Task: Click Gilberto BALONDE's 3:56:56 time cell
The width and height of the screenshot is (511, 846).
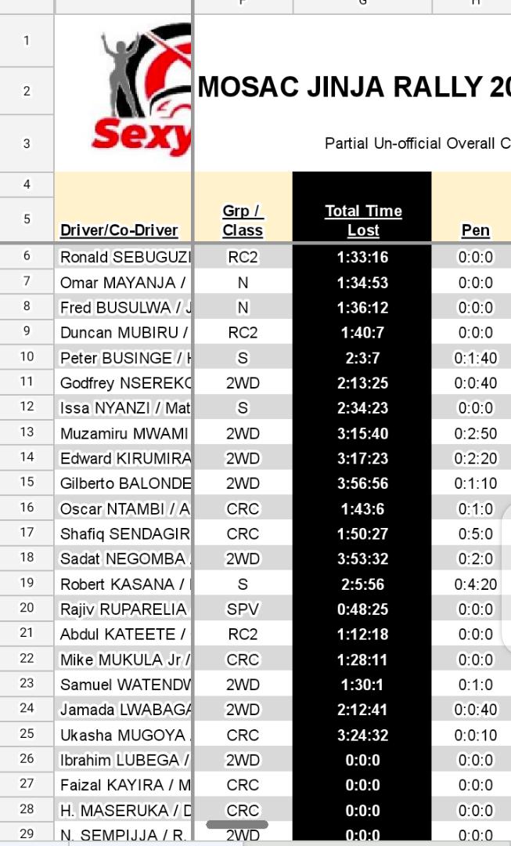Action: coord(363,483)
